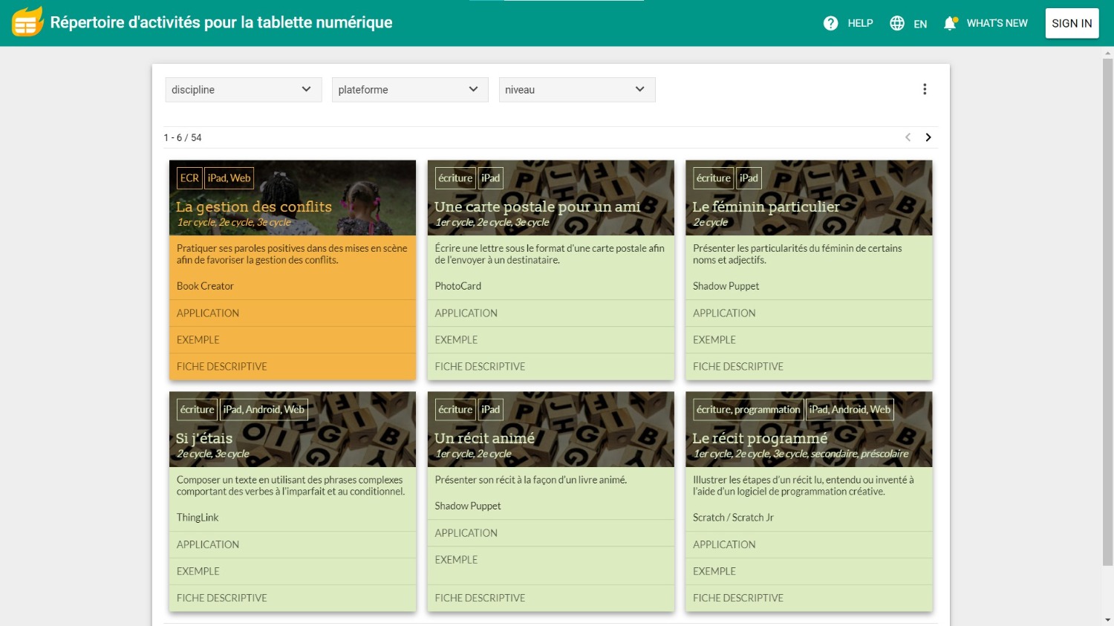Expand the niveau dropdown

click(576, 90)
